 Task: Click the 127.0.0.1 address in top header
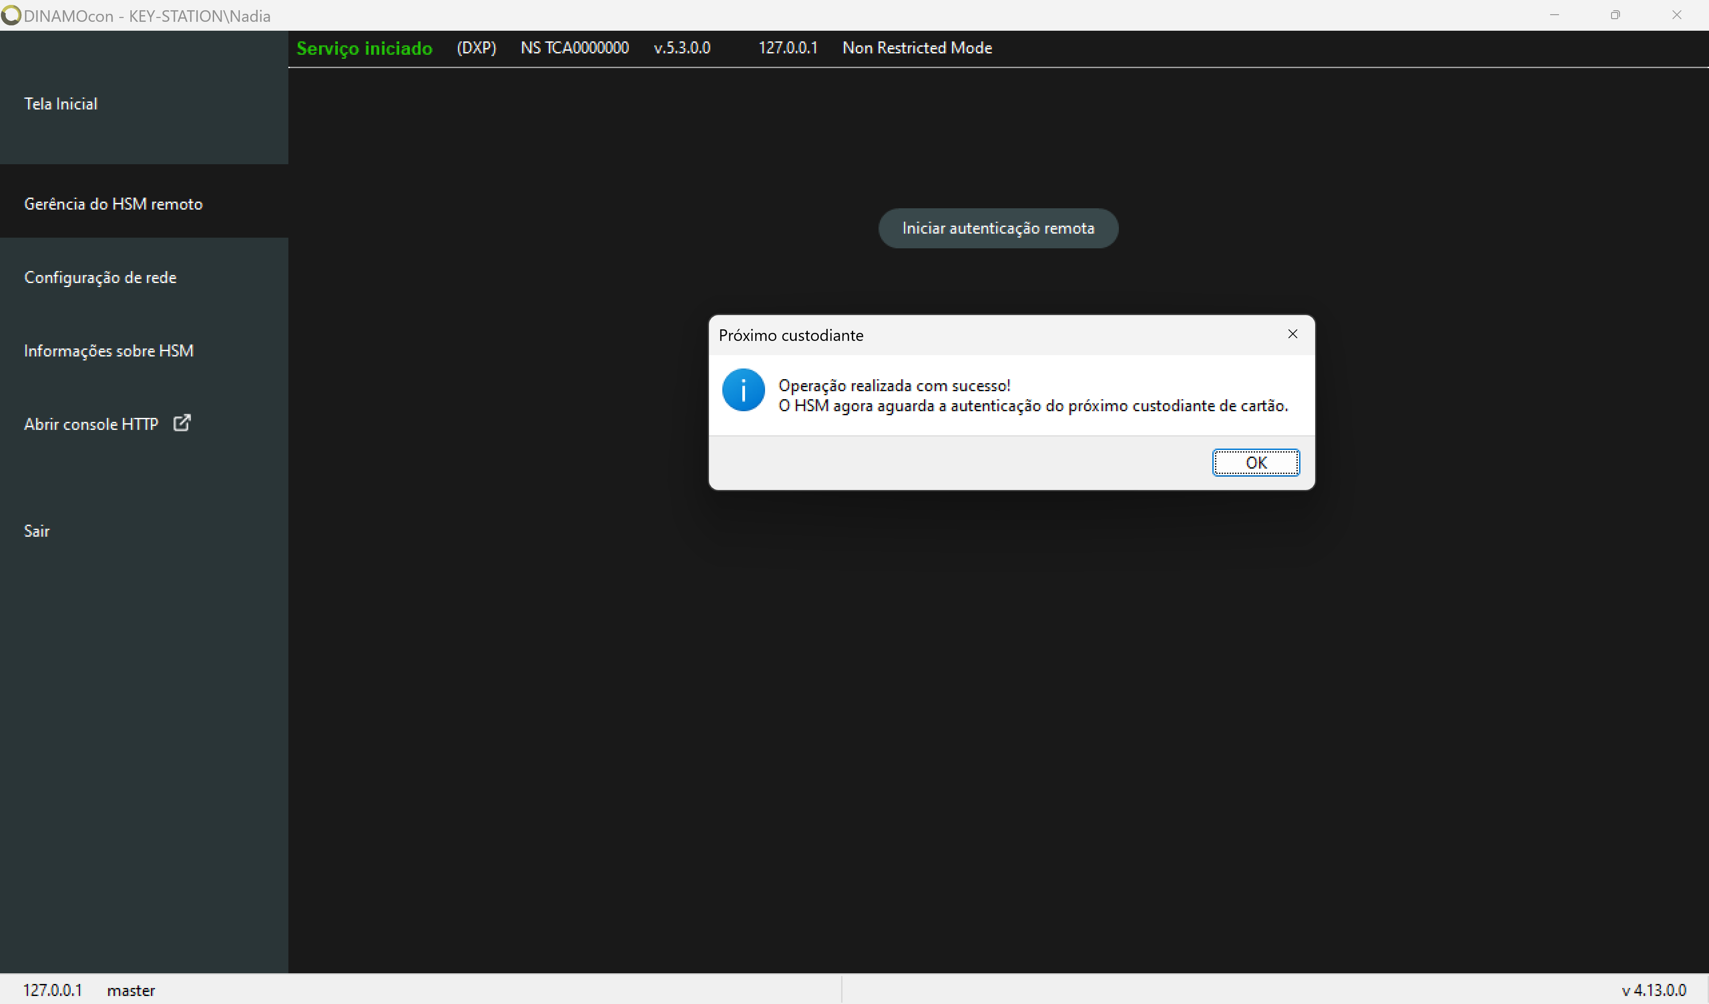(787, 48)
